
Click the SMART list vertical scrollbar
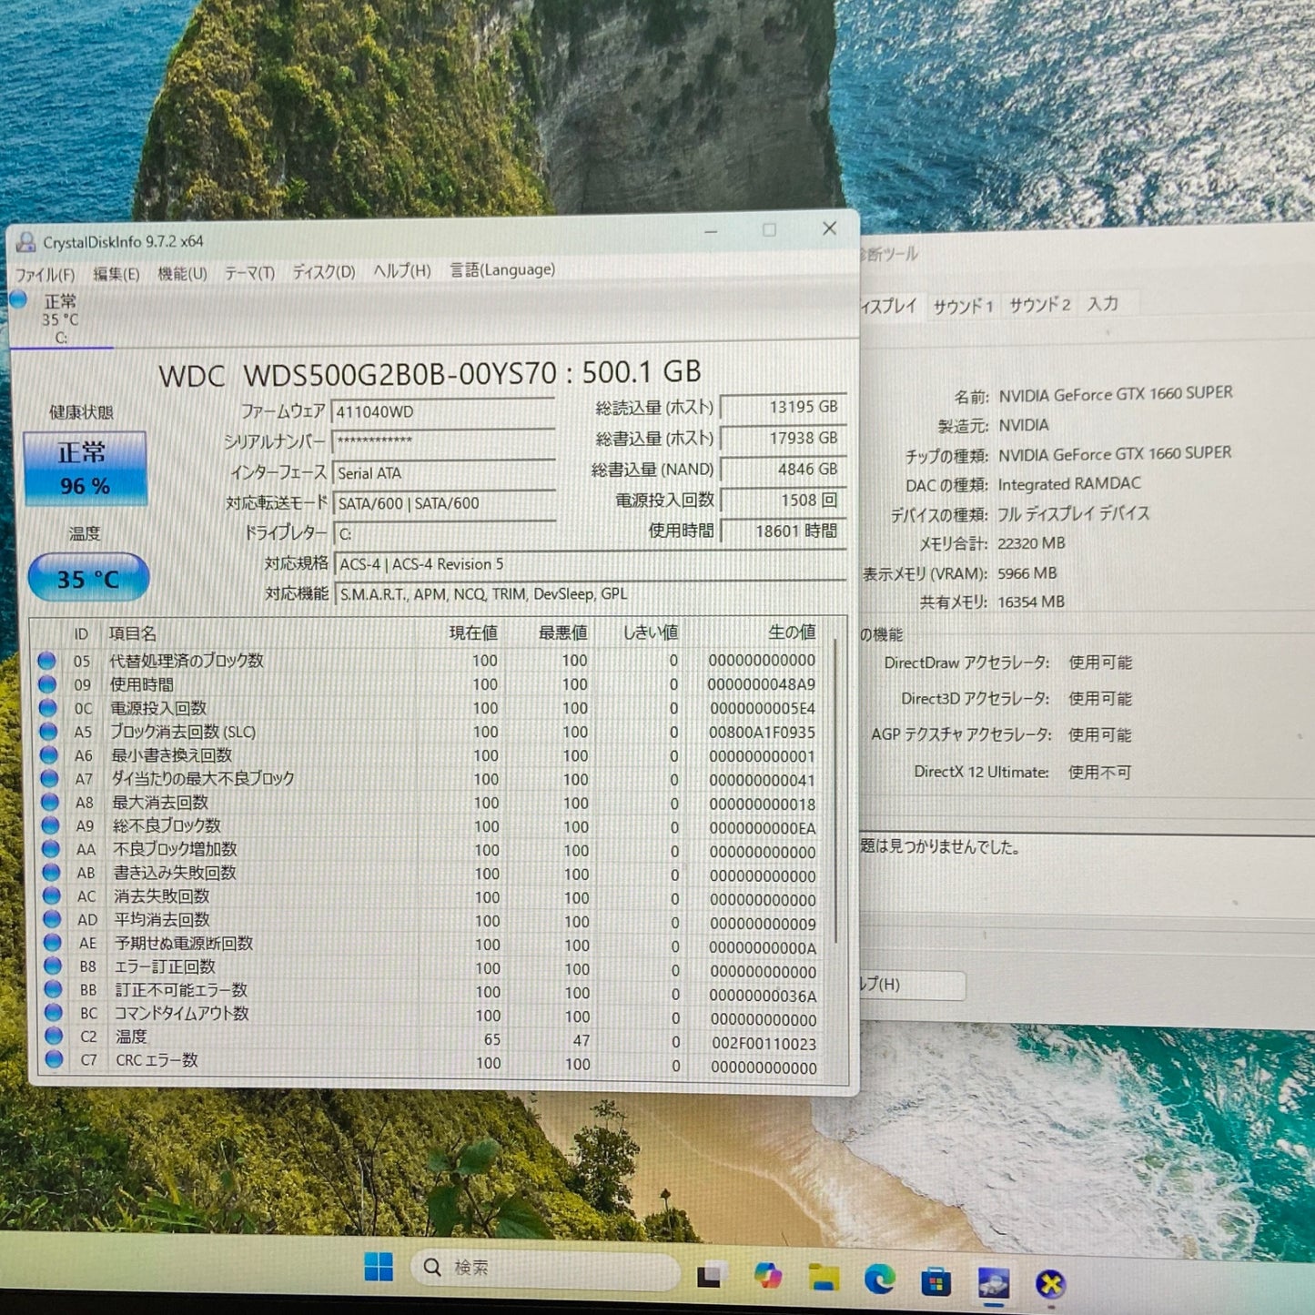click(x=835, y=792)
